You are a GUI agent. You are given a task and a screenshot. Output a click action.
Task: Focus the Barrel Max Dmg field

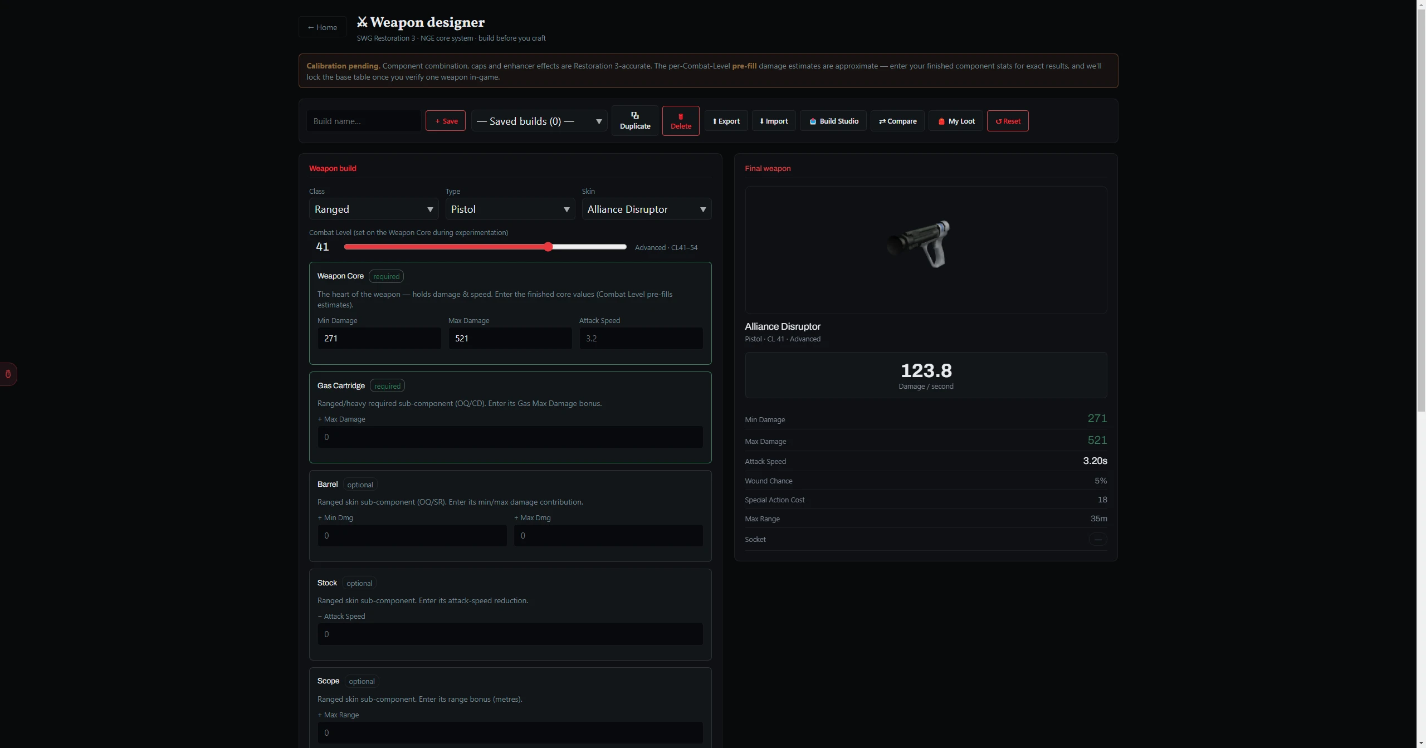pyautogui.click(x=608, y=536)
